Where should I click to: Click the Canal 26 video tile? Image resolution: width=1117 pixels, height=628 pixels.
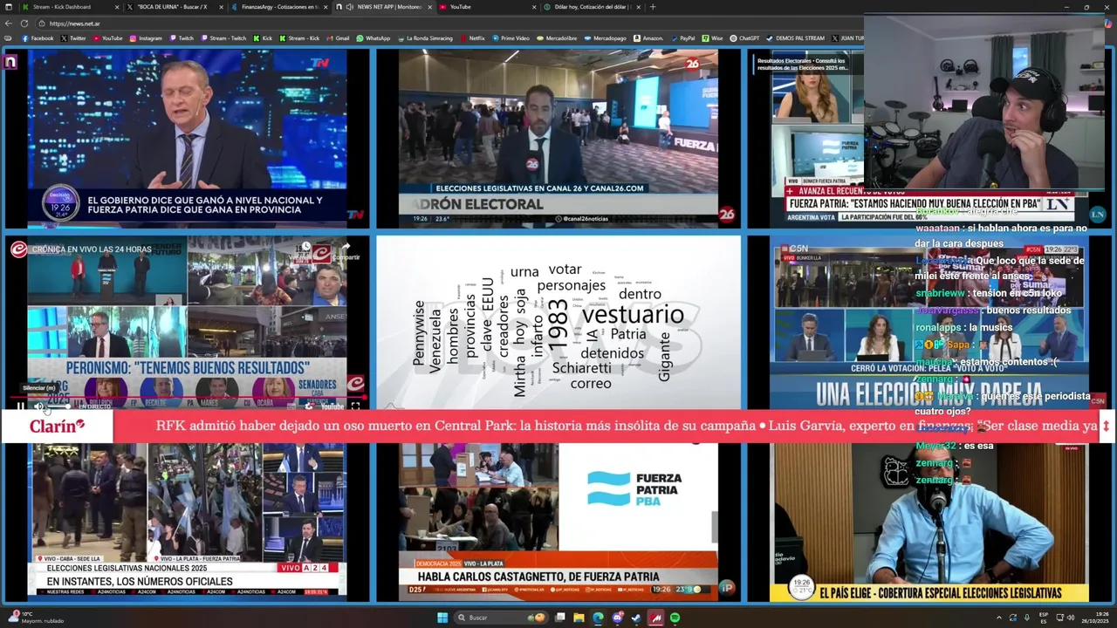[x=558, y=139]
